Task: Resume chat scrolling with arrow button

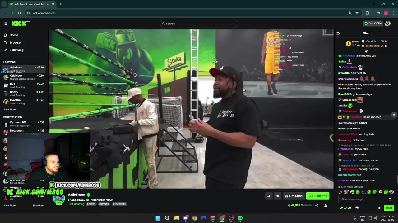Action: [x=394, y=115]
